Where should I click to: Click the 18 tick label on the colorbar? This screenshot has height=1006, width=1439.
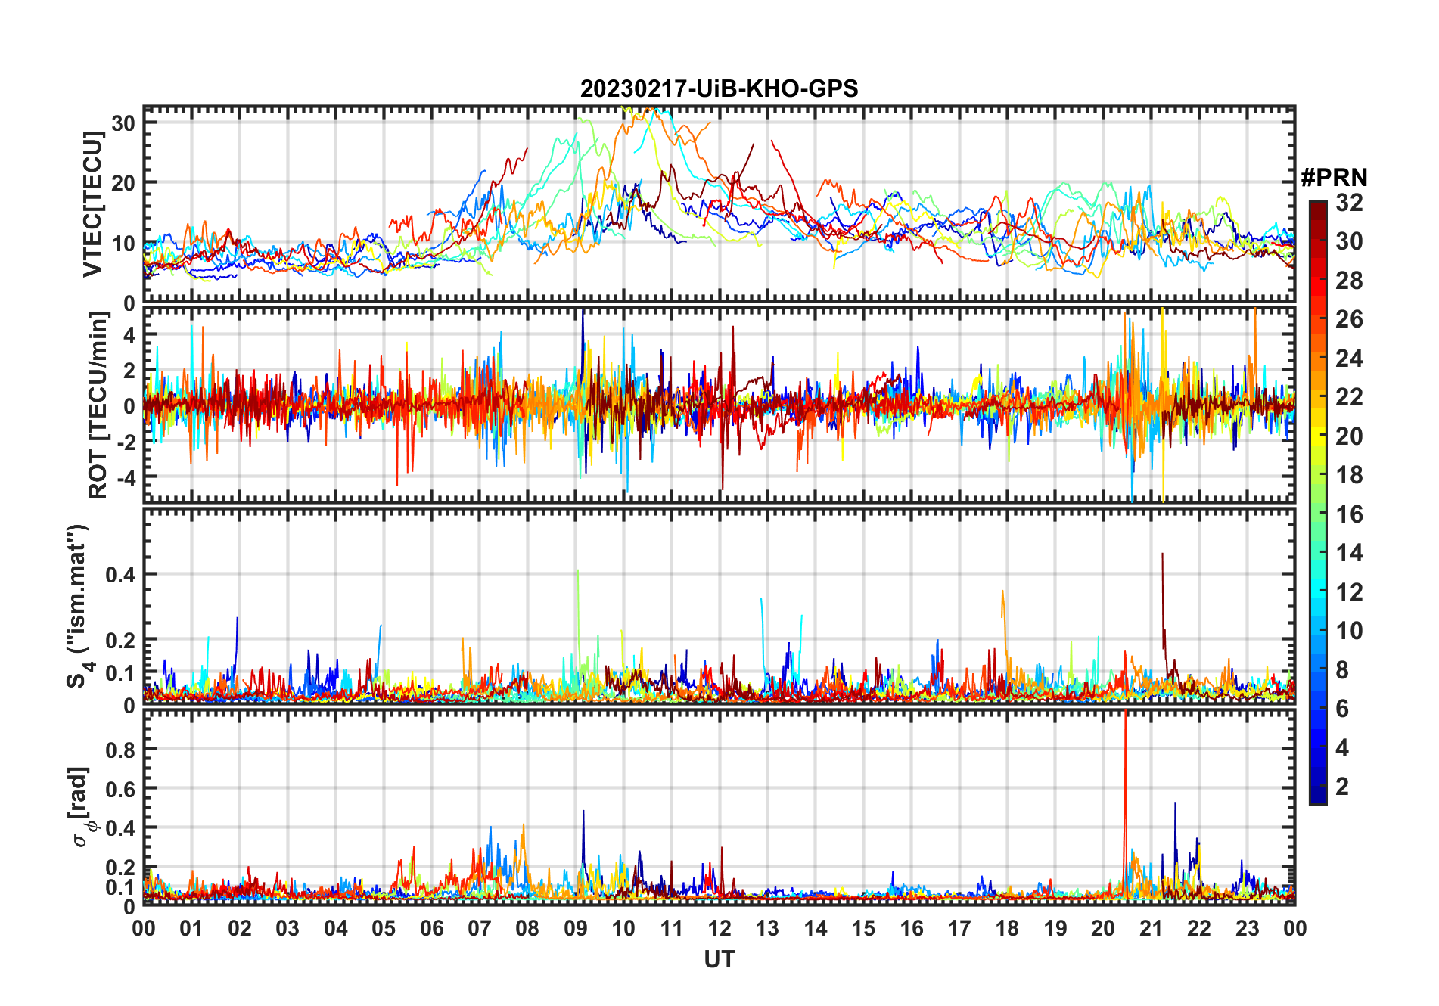[1349, 475]
